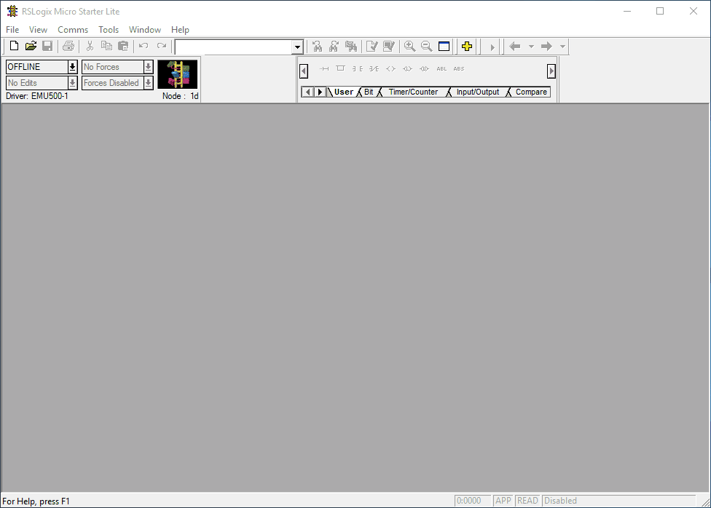Open the Comms menu
This screenshot has height=508, width=711.
73,30
